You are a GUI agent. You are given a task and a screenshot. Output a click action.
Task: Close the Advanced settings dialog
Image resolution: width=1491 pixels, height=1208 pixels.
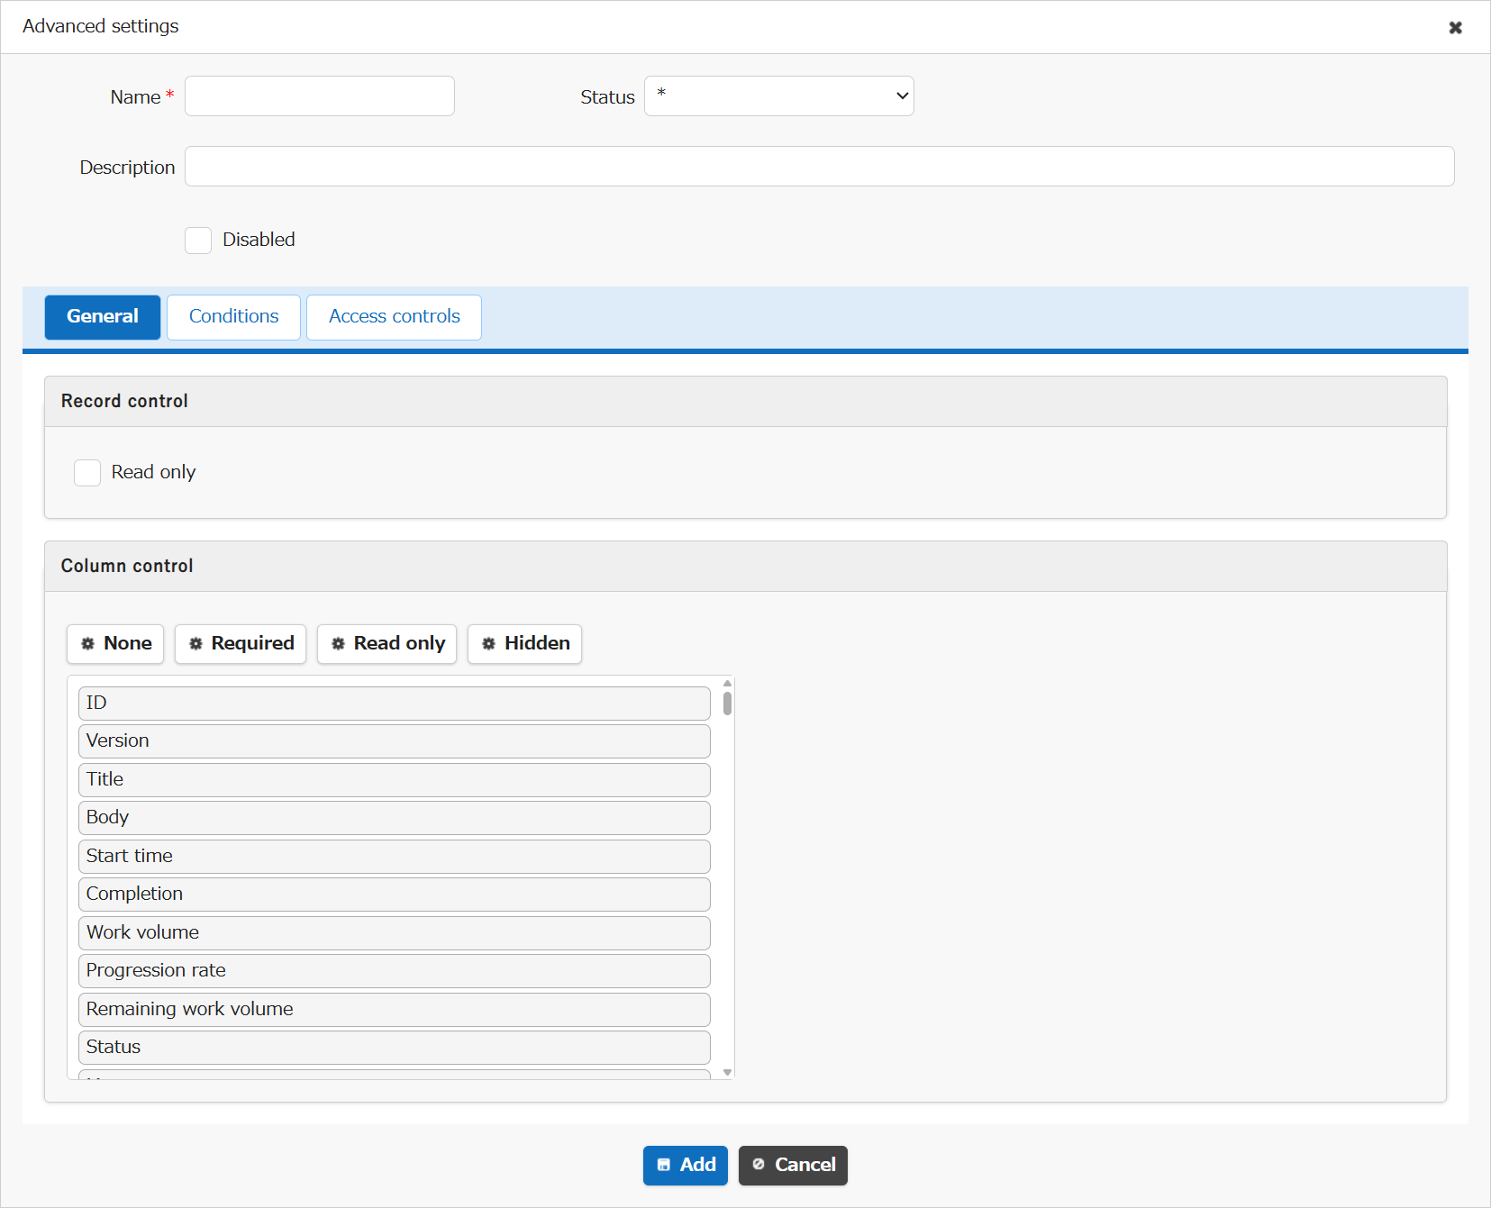(x=1455, y=27)
